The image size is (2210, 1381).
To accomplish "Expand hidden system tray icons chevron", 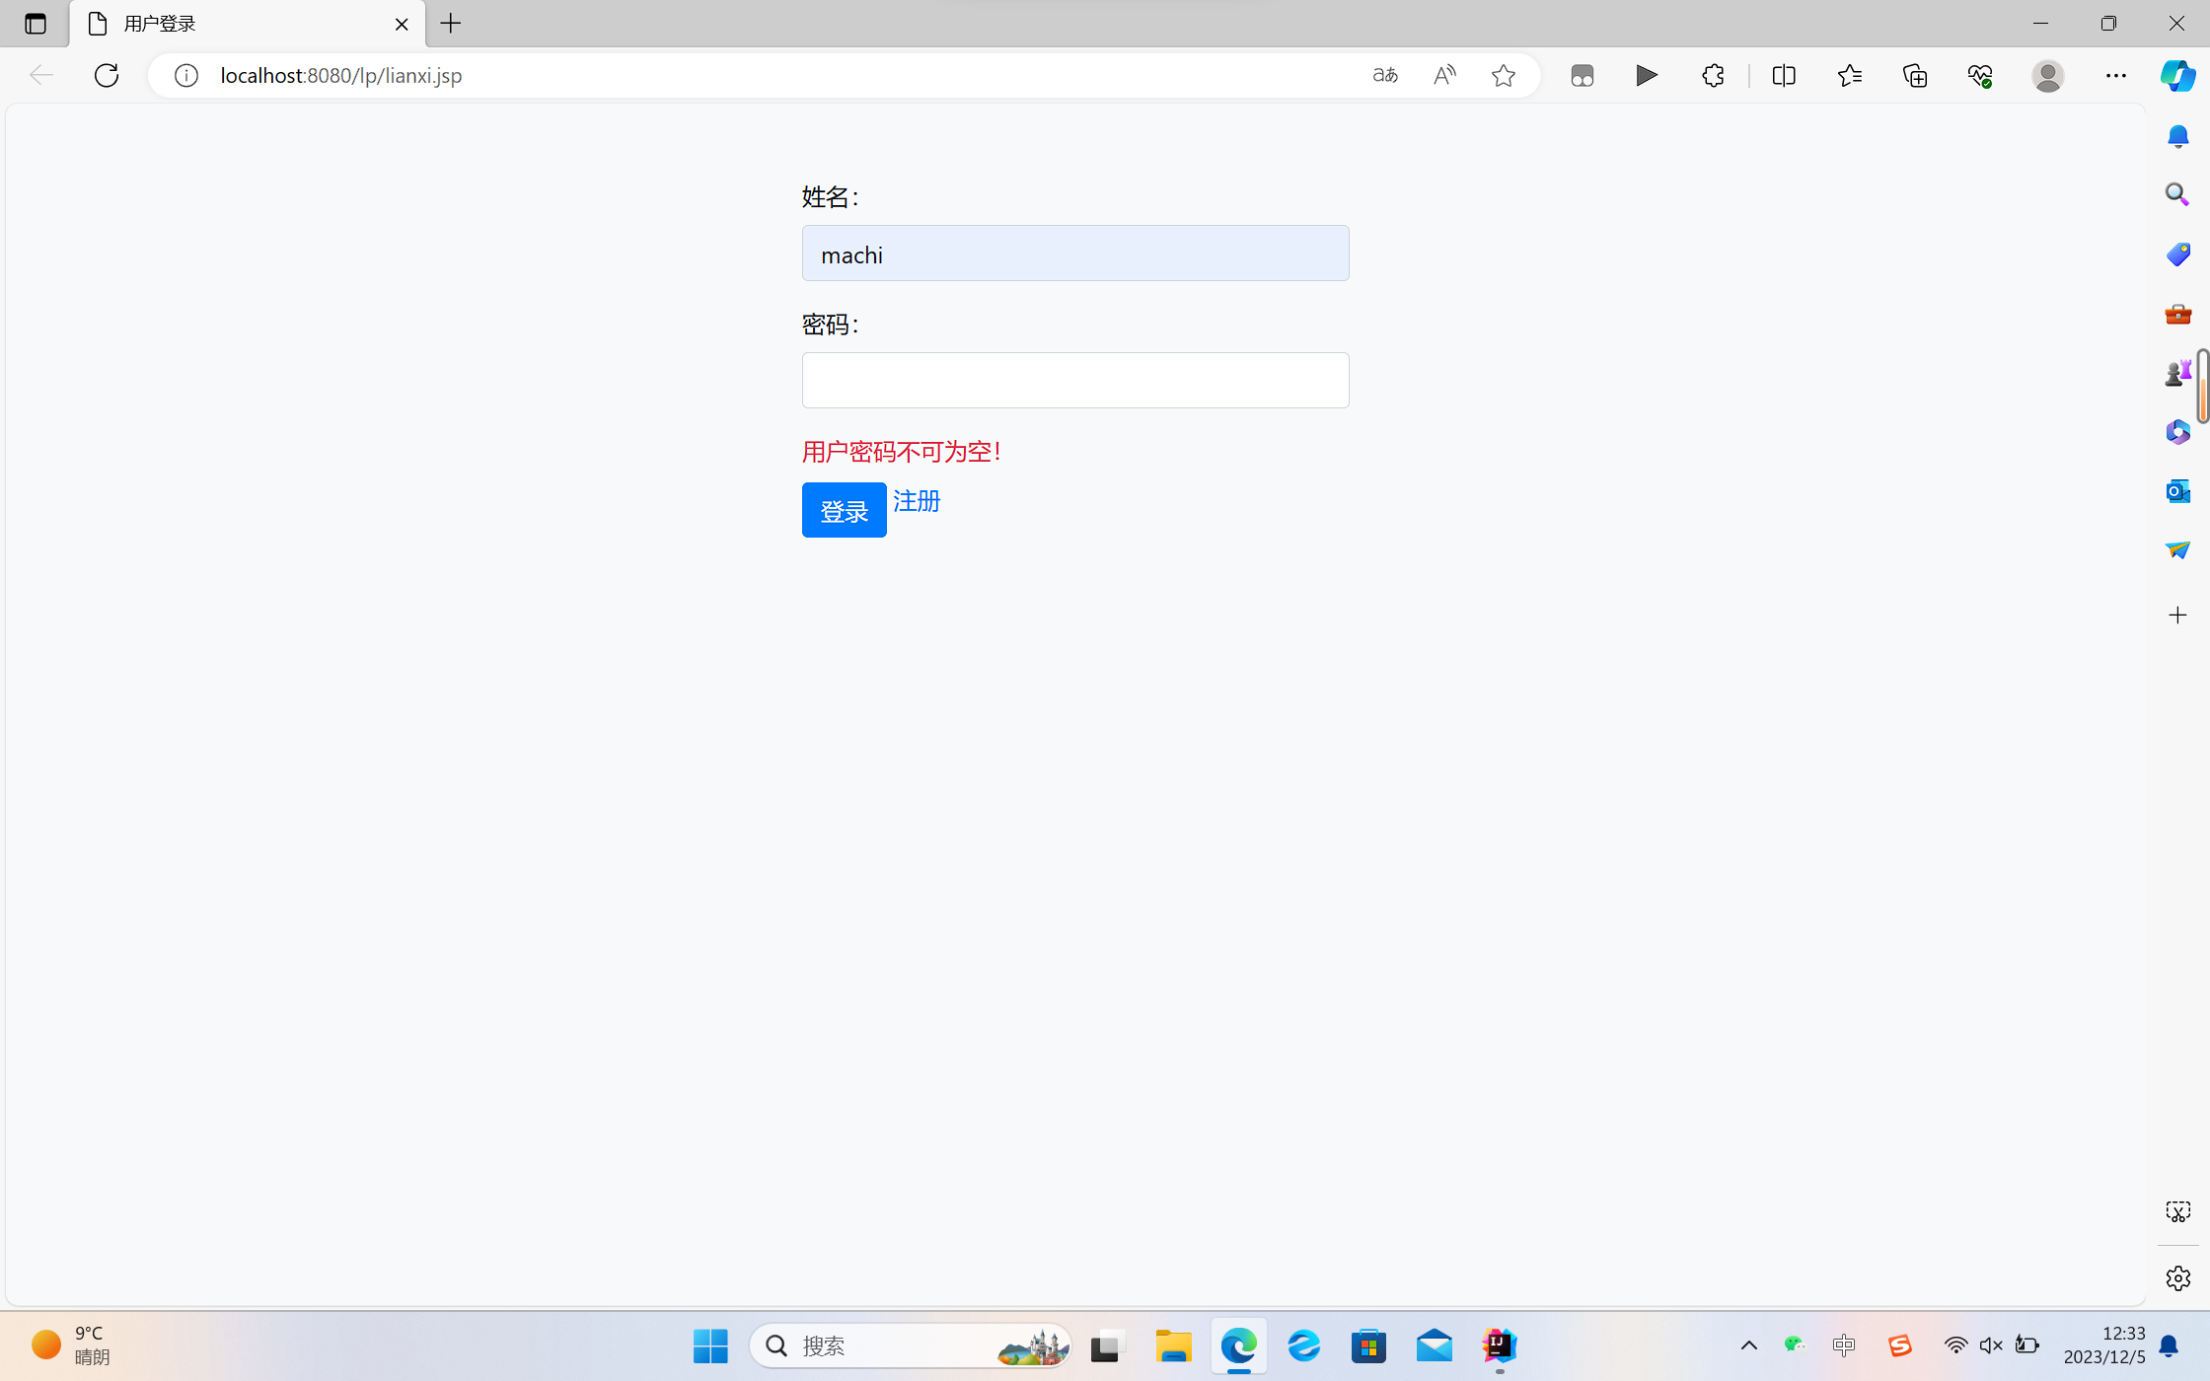I will tap(1749, 1345).
